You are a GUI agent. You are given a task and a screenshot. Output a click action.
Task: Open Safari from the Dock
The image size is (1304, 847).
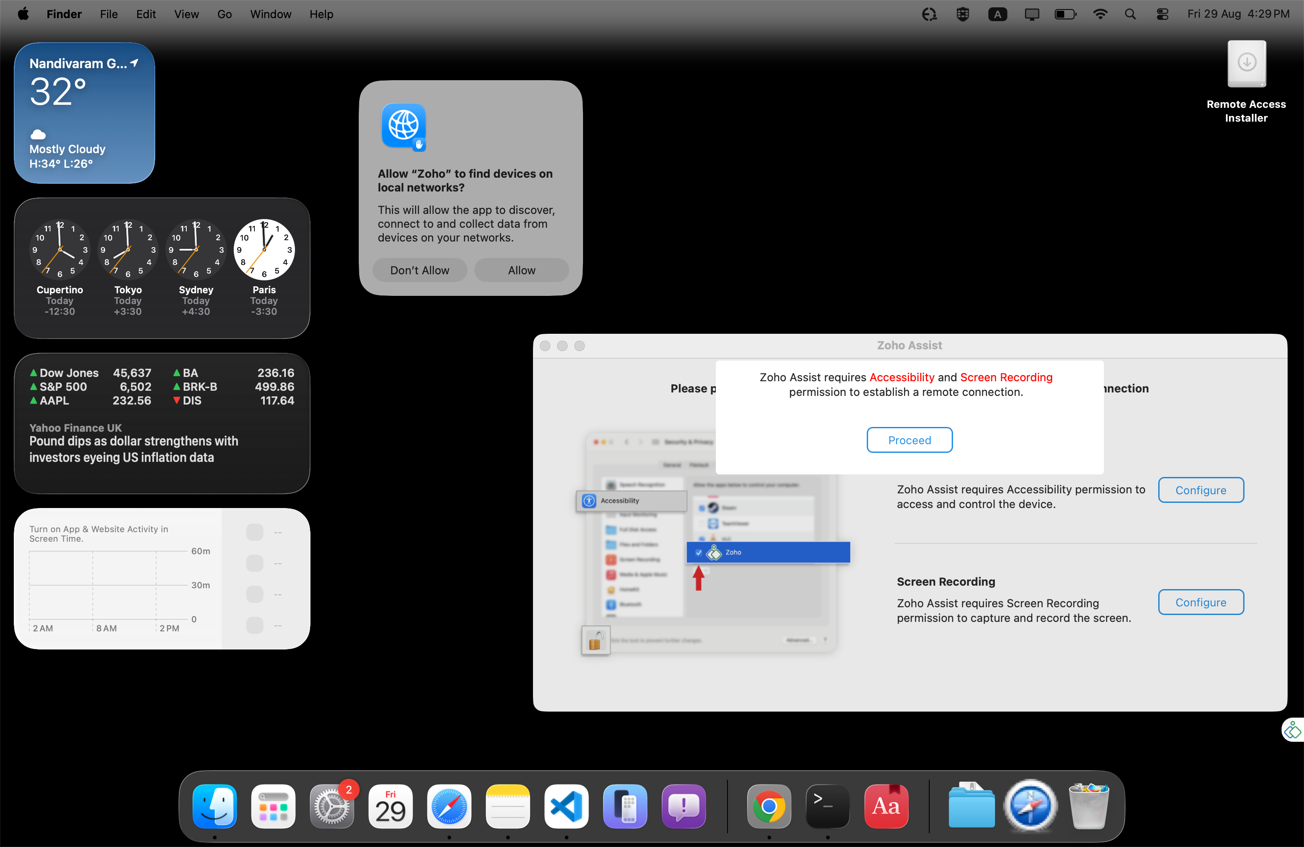click(x=449, y=806)
